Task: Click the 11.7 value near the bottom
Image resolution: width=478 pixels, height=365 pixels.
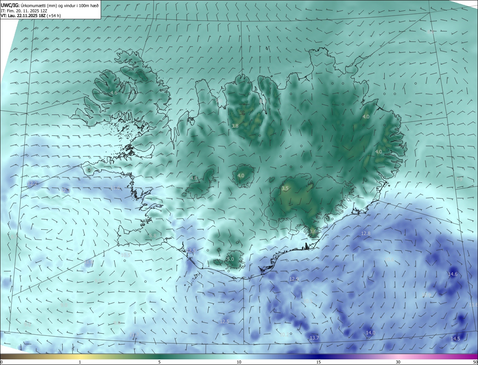Action: pos(134,335)
